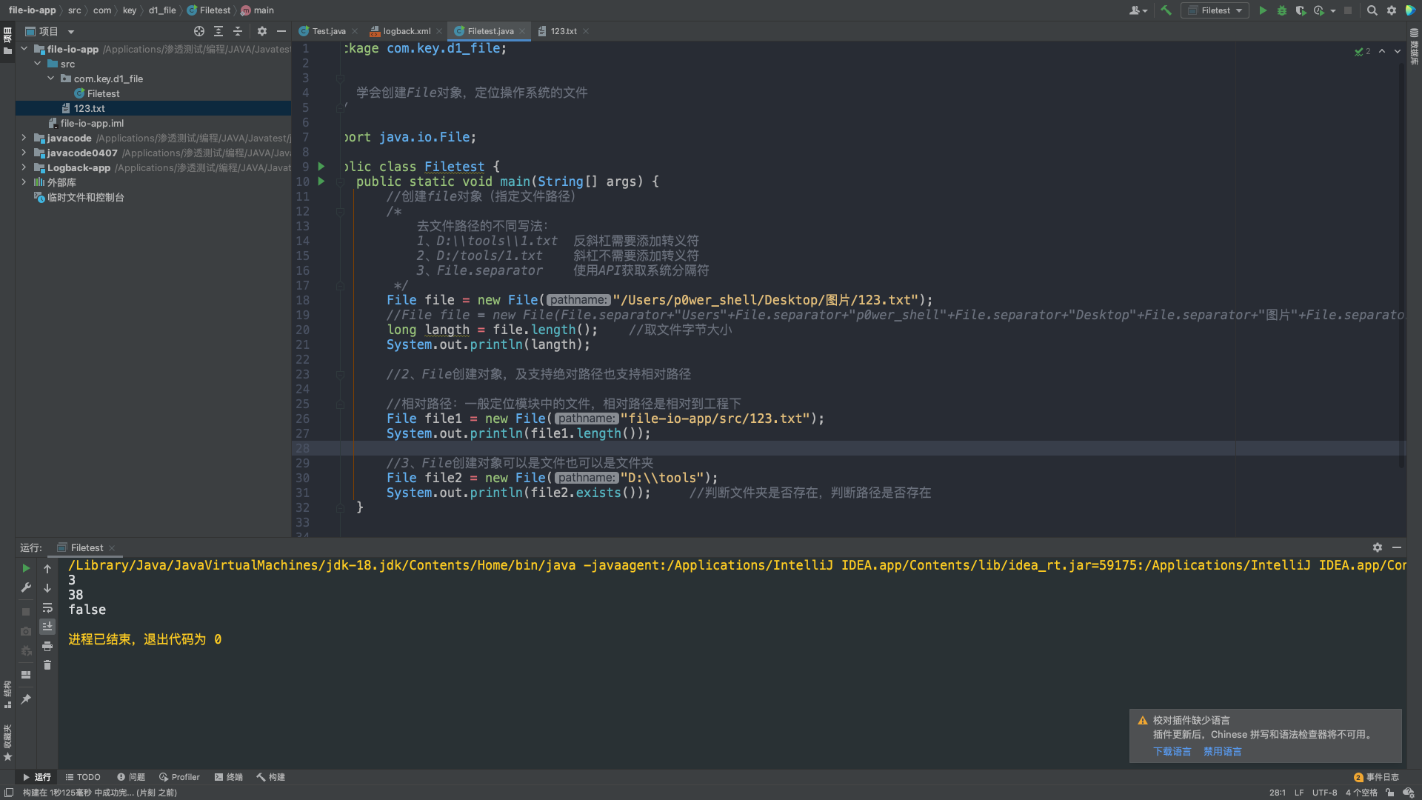The image size is (1422, 800).
Task: Open the Filetest run configuration dropdown
Action: tap(1215, 10)
